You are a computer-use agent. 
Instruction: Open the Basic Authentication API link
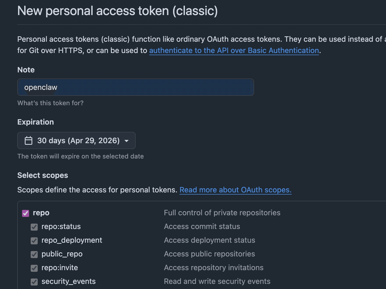click(x=234, y=51)
